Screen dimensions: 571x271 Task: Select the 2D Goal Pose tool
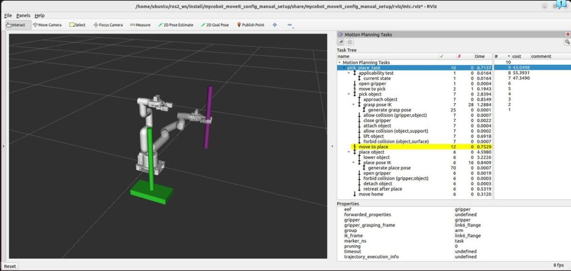click(216, 25)
